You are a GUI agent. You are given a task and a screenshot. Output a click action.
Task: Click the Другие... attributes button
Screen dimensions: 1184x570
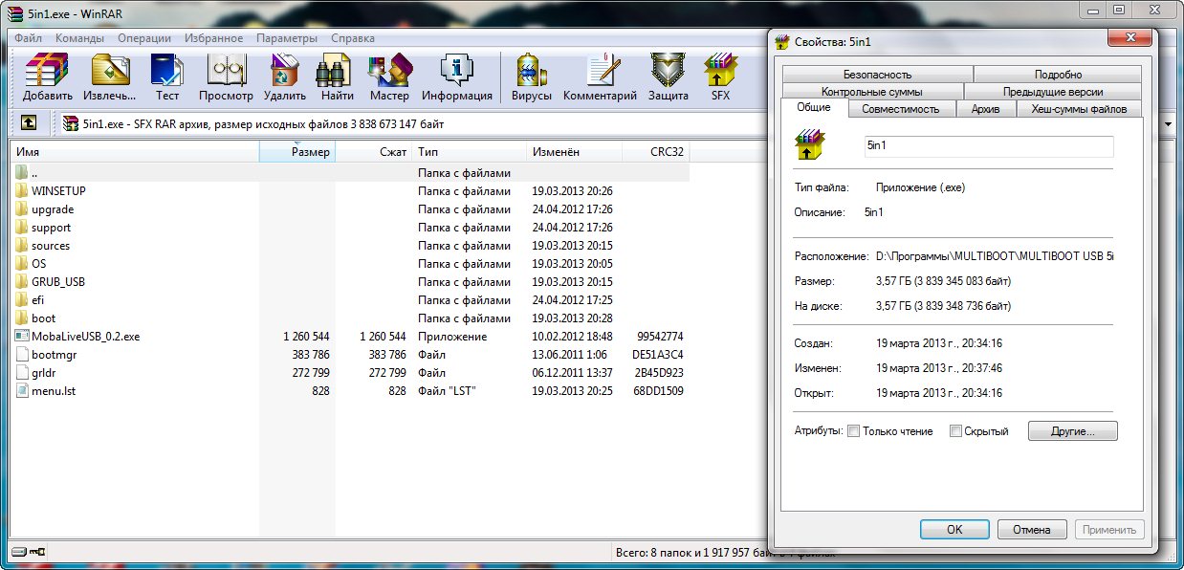click(x=1072, y=431)
